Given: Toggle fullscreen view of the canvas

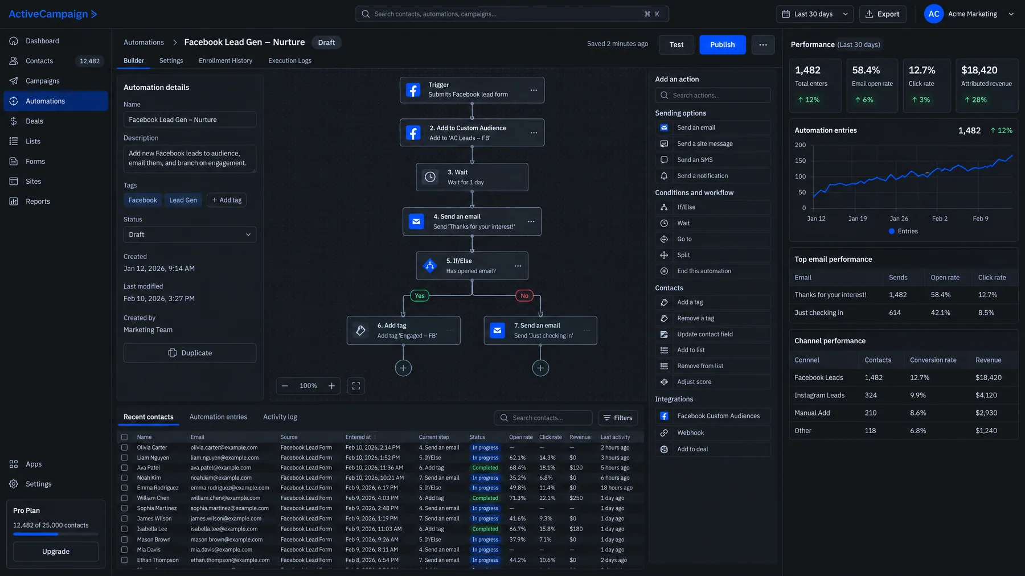Looking at the screenshot, I should [356, 386].
